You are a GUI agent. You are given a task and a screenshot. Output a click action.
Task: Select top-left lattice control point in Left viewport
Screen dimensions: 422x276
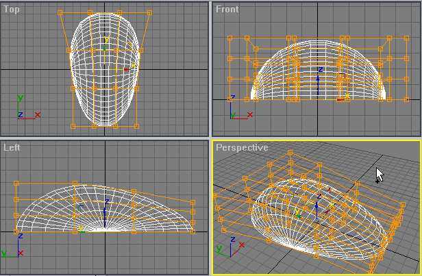[x=16, y=184]
